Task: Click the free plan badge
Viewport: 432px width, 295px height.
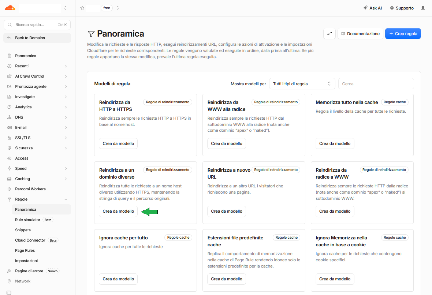Action: (x=107, y=8)
